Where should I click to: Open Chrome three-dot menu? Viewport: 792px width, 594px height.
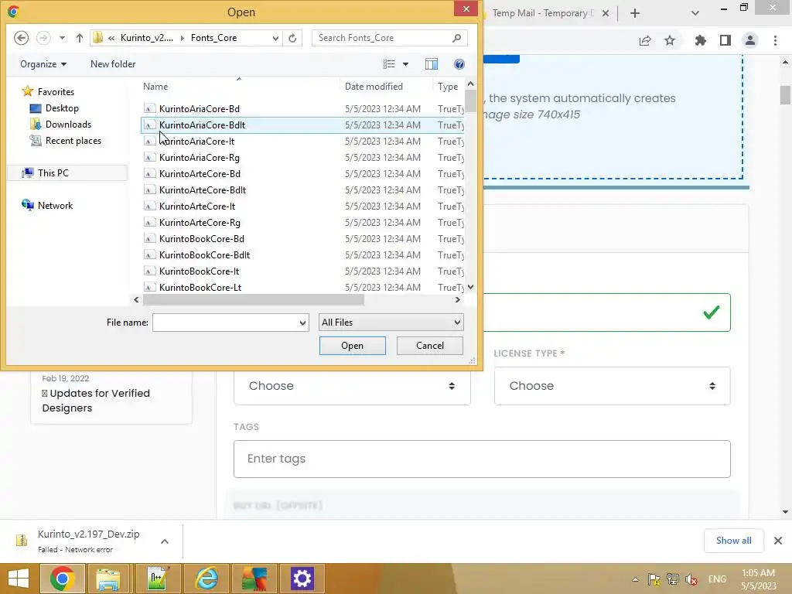(775, 40)
